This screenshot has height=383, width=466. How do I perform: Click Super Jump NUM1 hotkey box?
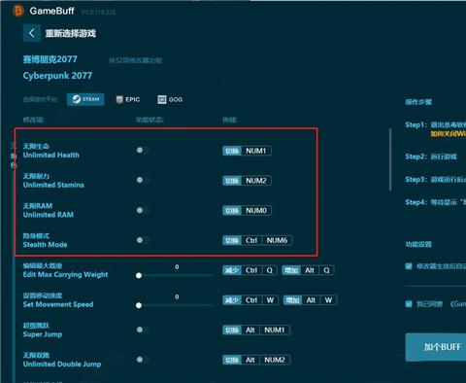tap(275, 330)
